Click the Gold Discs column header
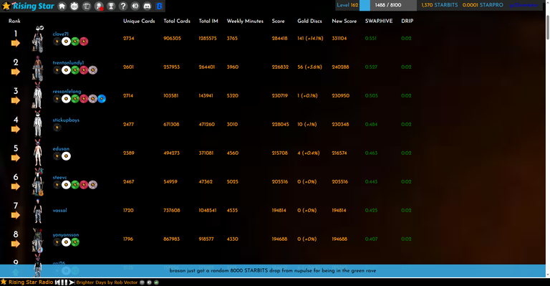 [309, 21]
